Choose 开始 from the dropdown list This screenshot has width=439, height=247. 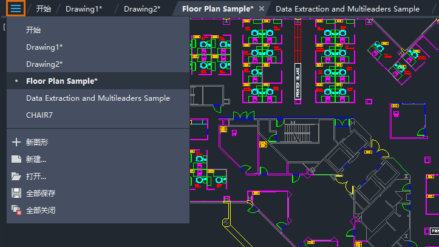(35, 30)
